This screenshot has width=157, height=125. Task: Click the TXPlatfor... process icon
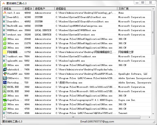5,113
